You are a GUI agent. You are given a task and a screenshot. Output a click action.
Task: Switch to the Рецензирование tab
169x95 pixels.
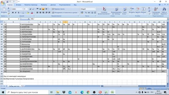coord(65,5)
